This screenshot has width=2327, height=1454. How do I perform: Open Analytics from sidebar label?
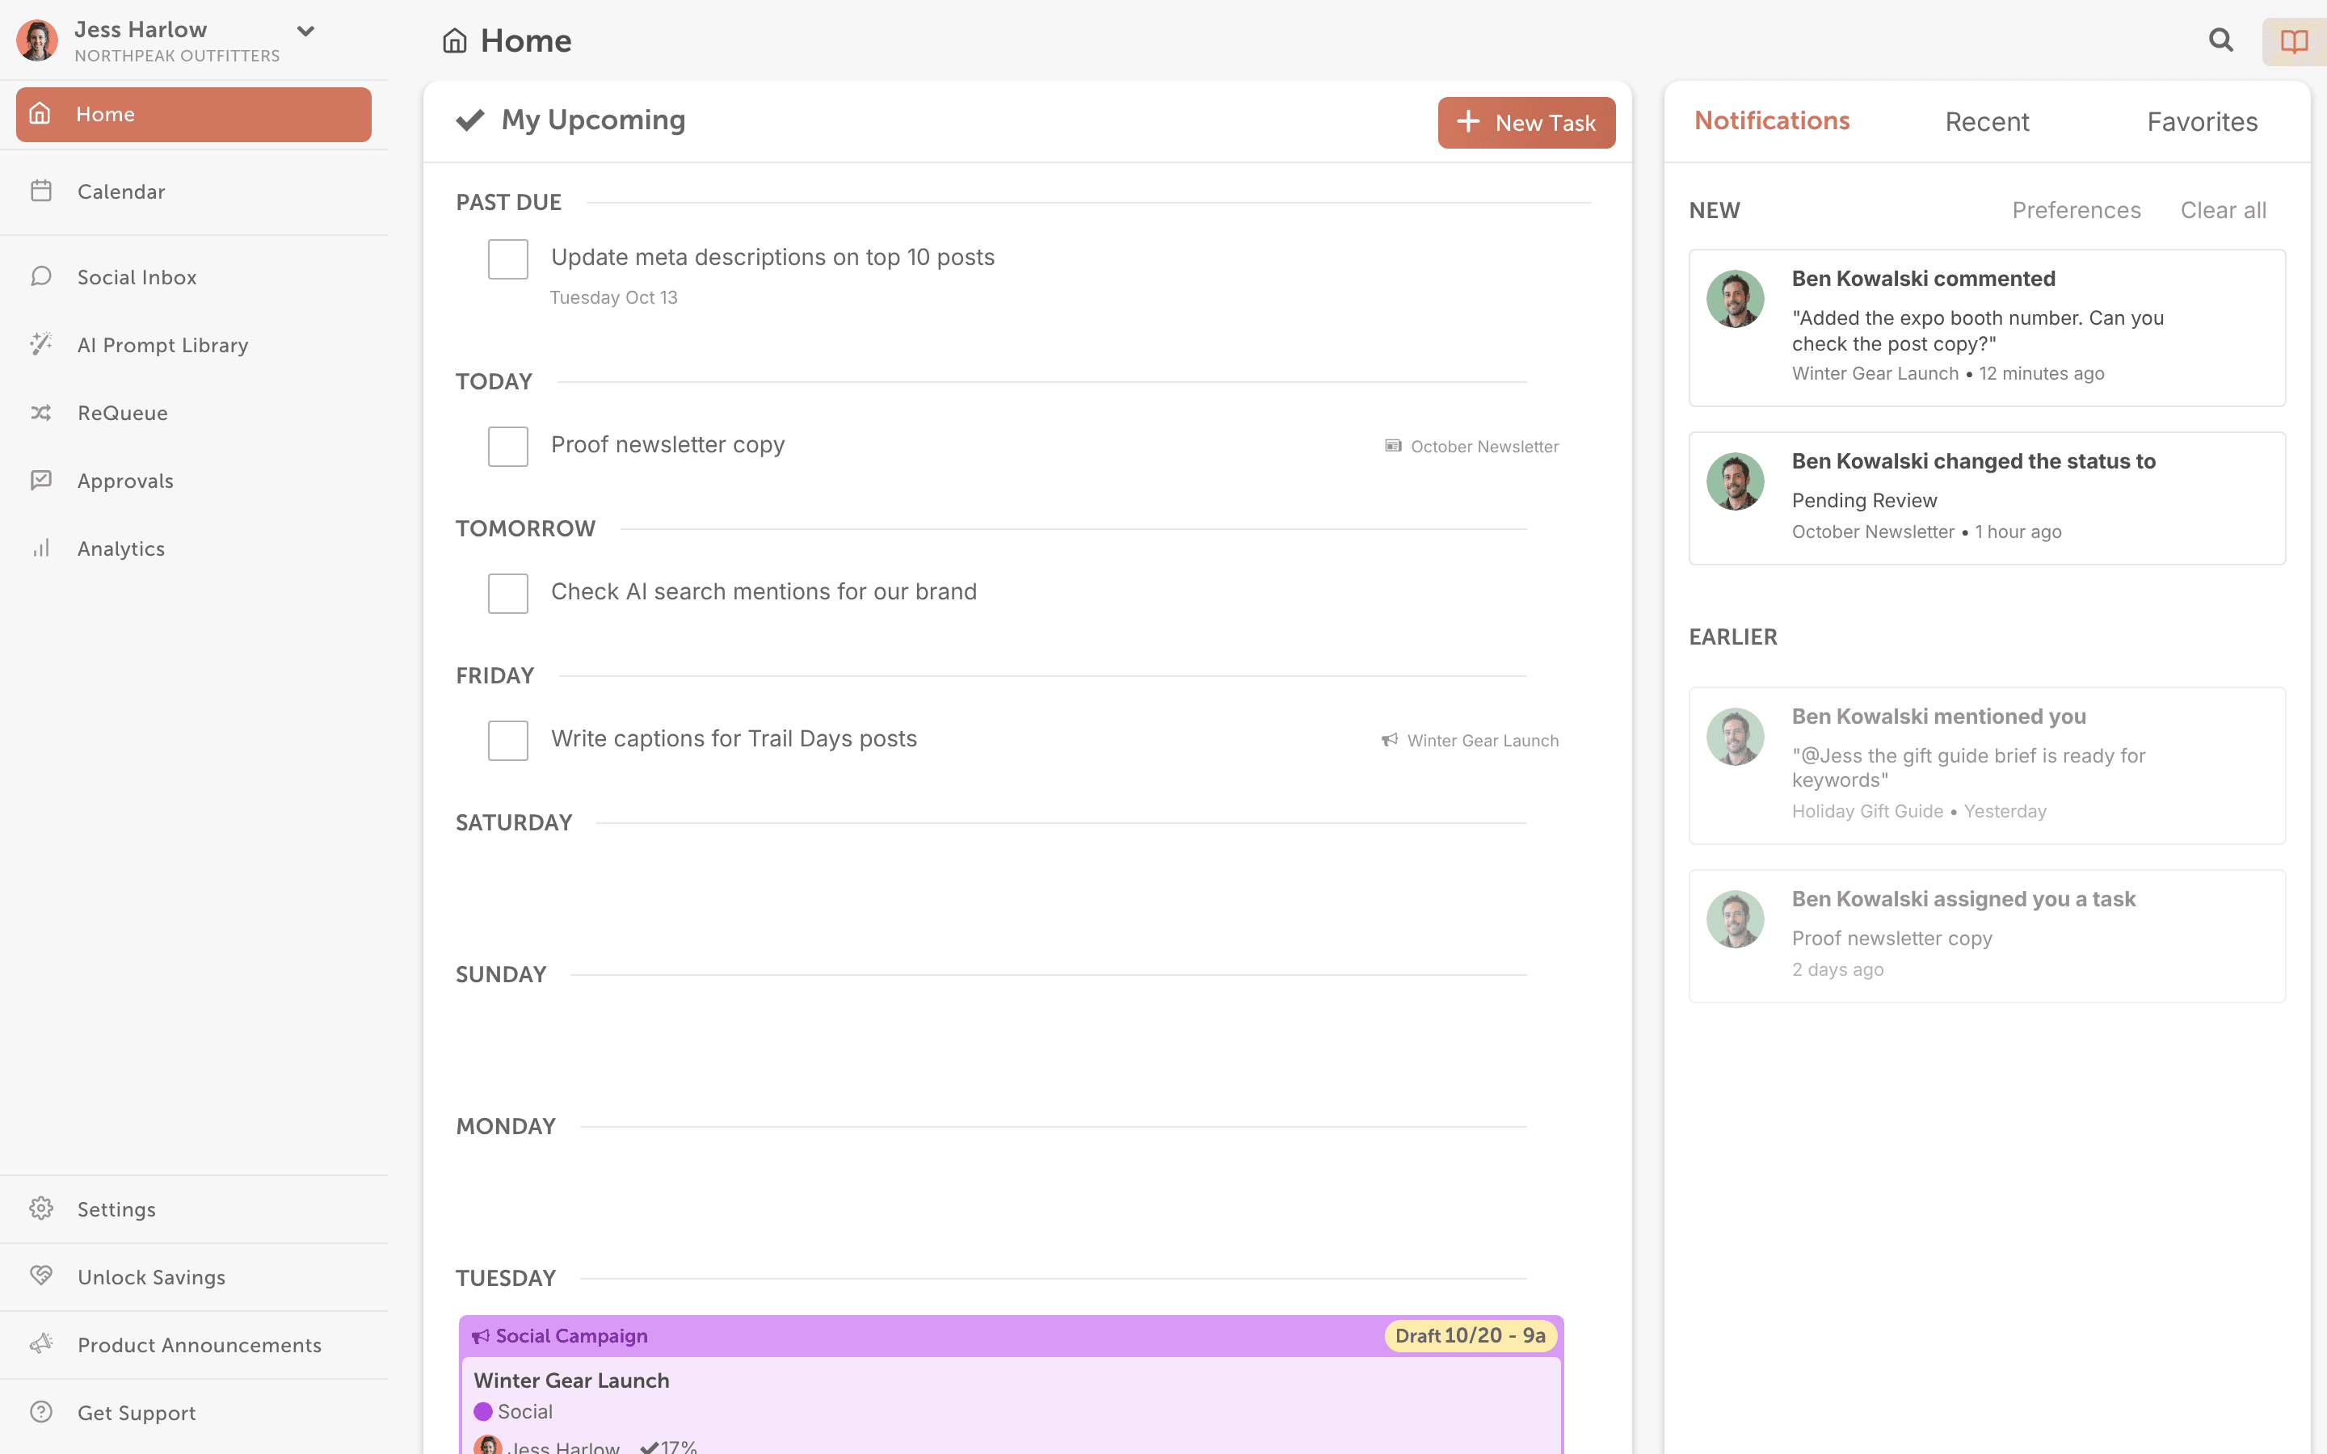pyautogui.click(x=121, y=549)
